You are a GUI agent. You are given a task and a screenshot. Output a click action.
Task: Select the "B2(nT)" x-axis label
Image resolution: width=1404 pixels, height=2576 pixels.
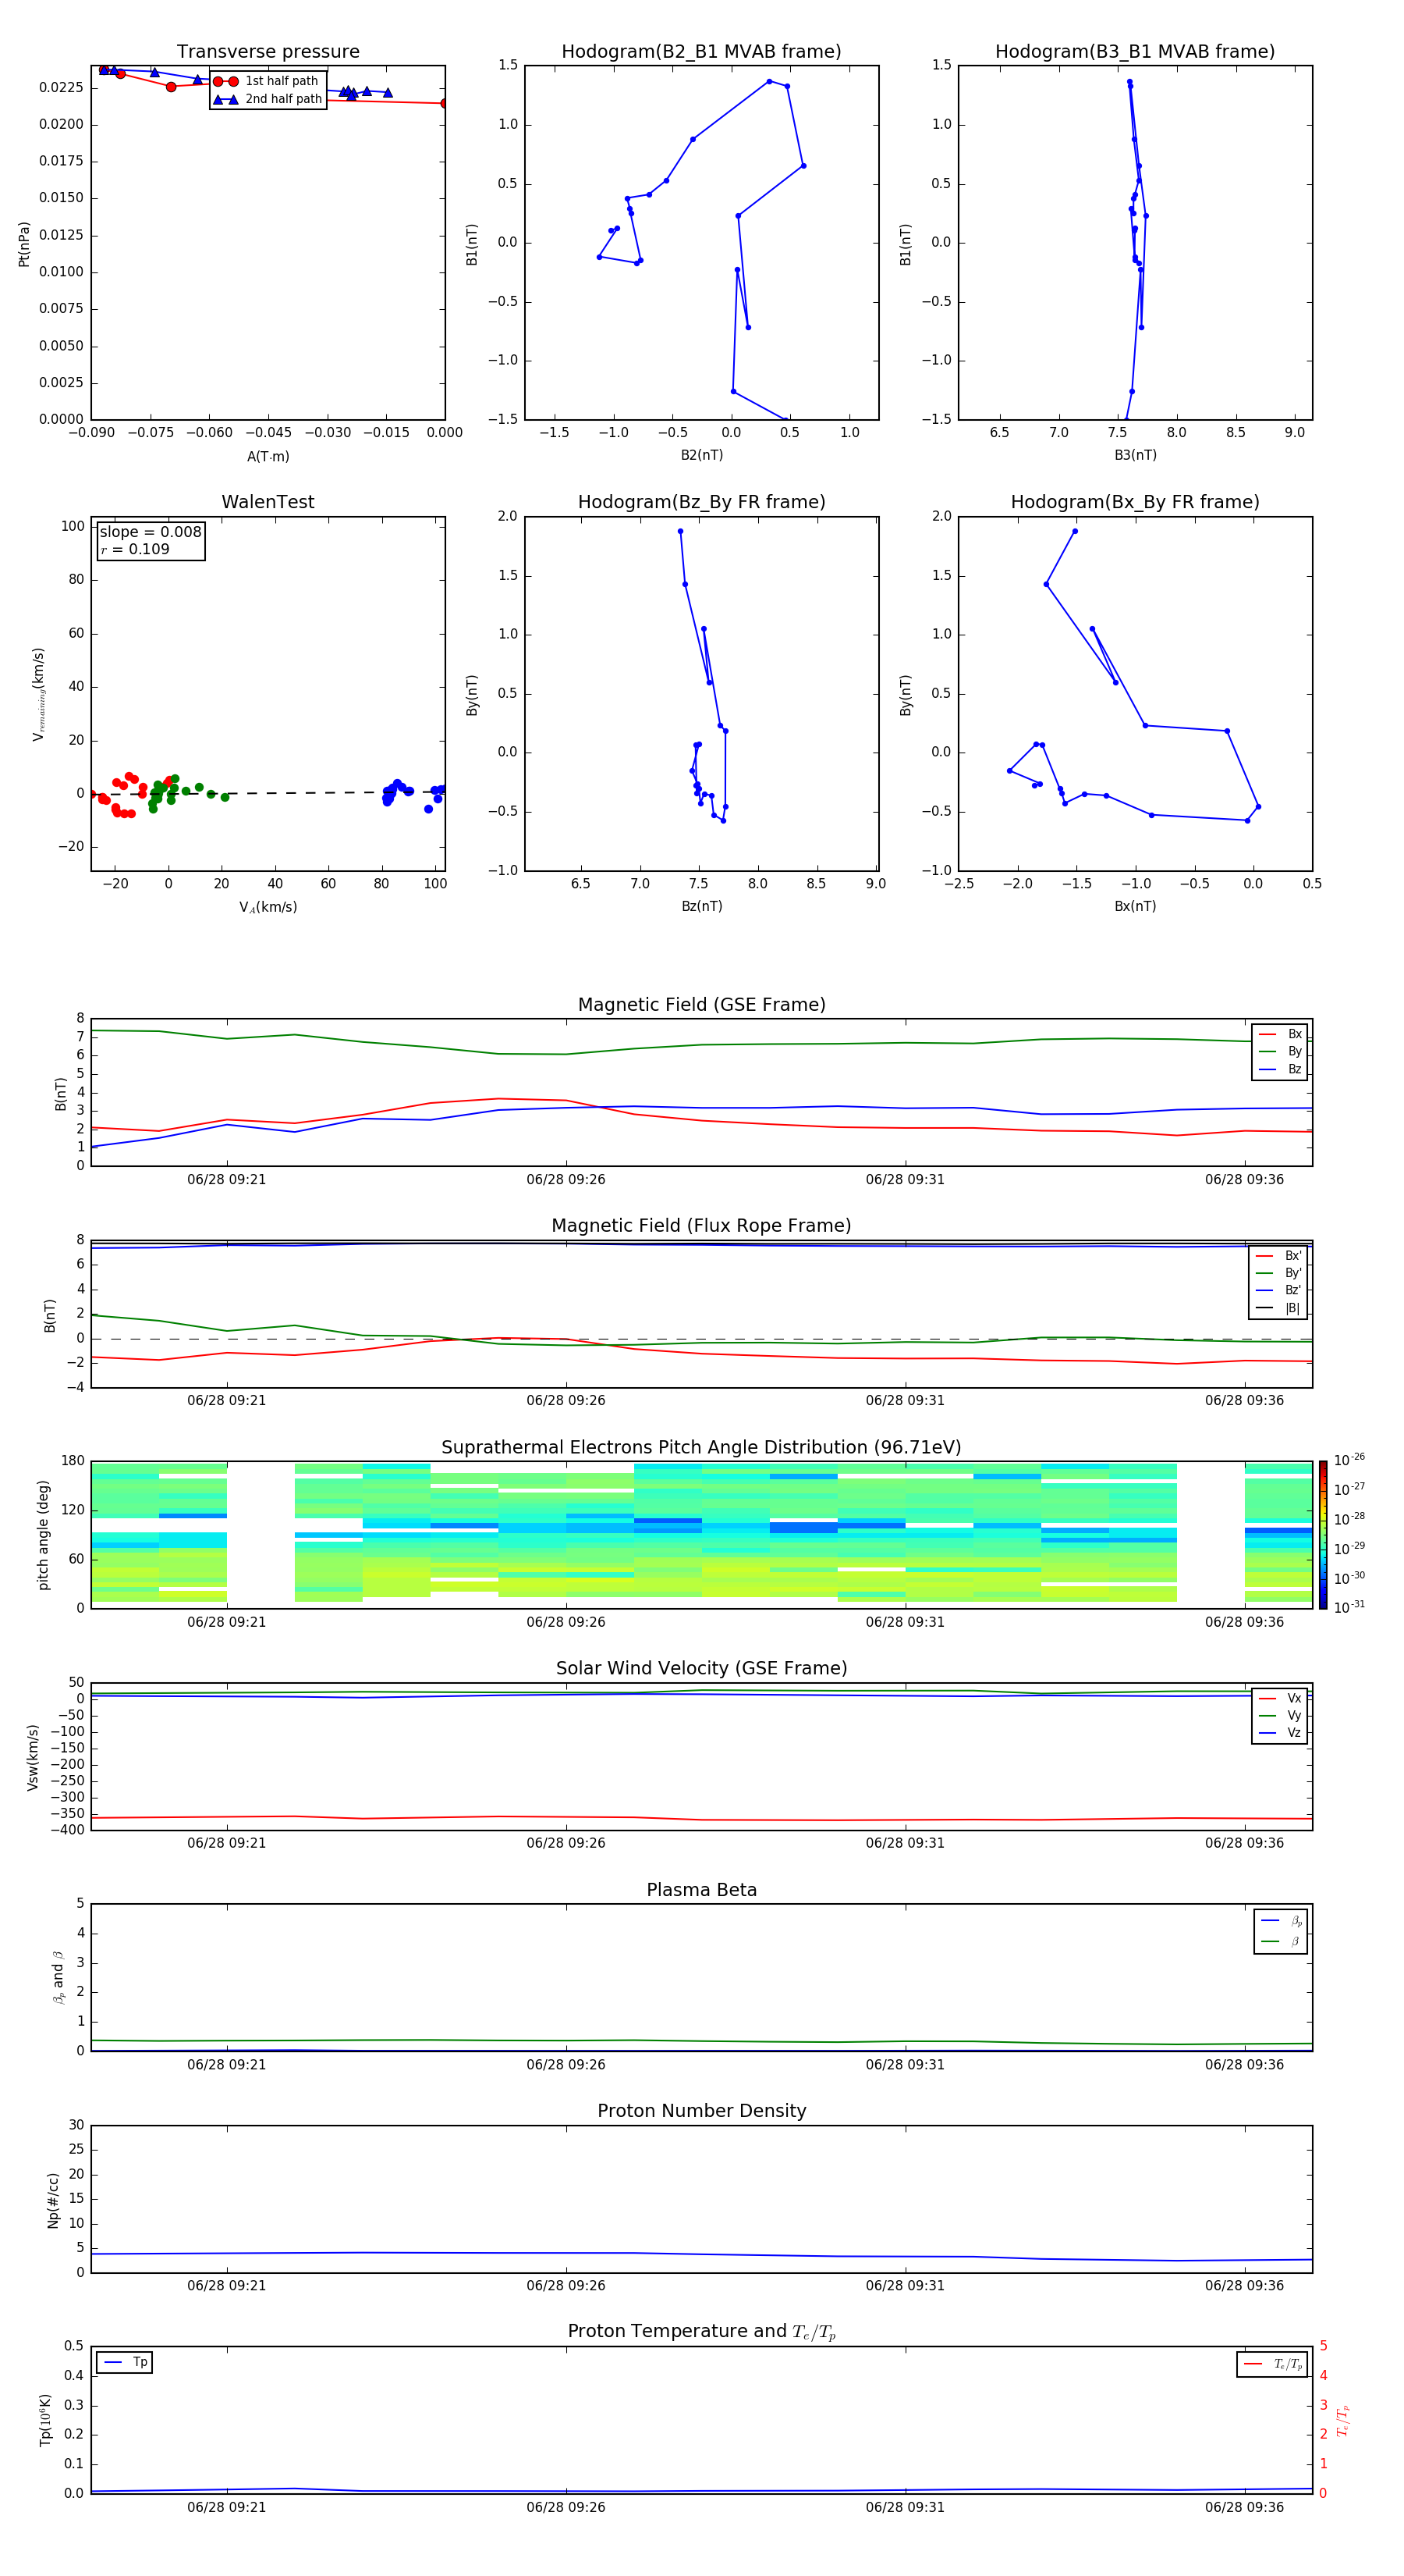pyautogui.click(x=701, y=455)
